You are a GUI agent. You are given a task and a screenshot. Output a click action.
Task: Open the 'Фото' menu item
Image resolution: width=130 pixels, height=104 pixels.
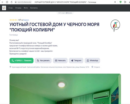tap(26, 8)
